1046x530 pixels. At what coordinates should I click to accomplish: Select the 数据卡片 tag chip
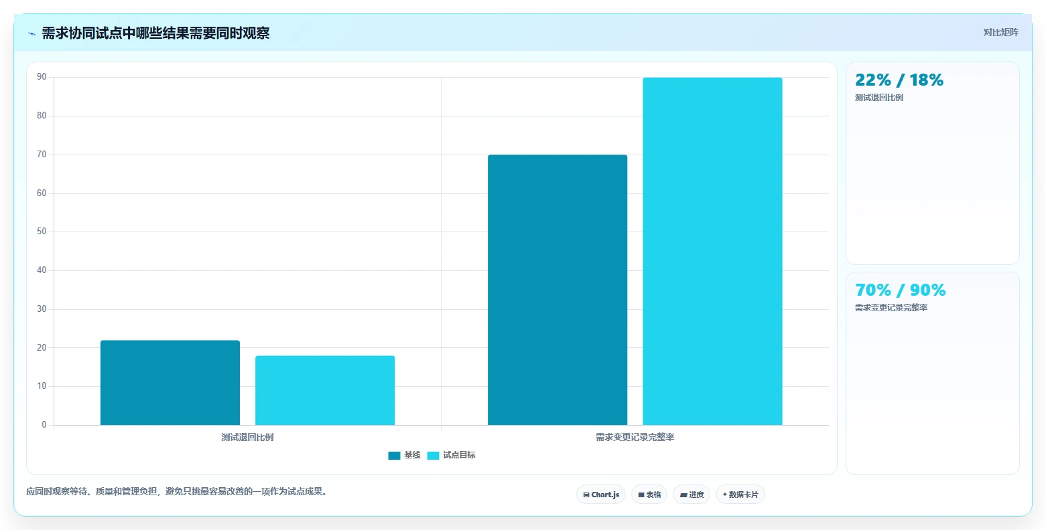(740, 495)
